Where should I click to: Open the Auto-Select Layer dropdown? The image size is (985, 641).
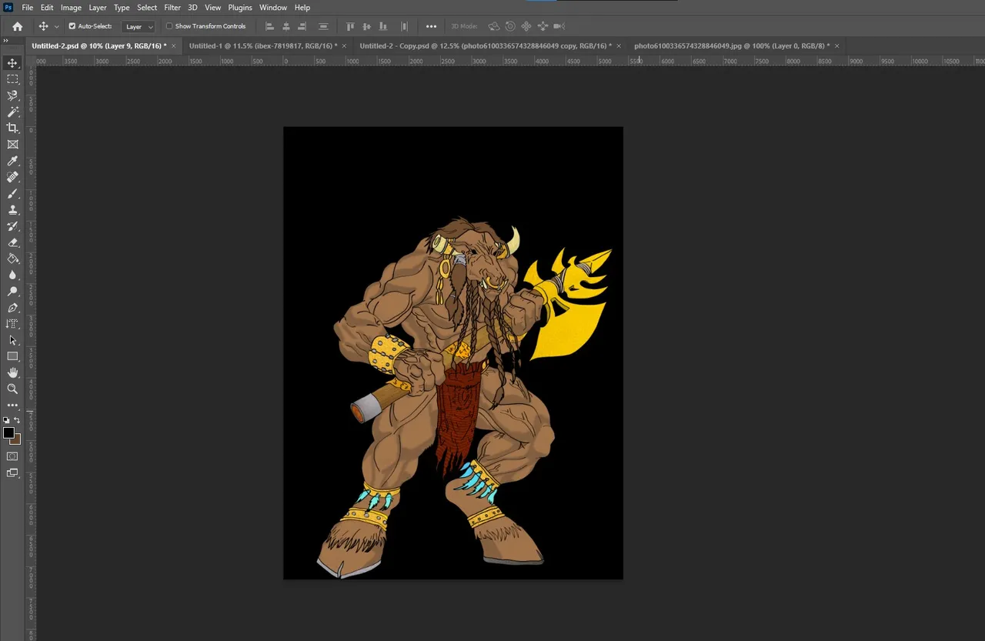click(139, 26)
